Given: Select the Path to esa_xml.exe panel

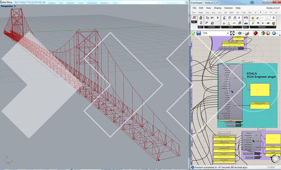Looking at the screenshot, I should 224,138.
